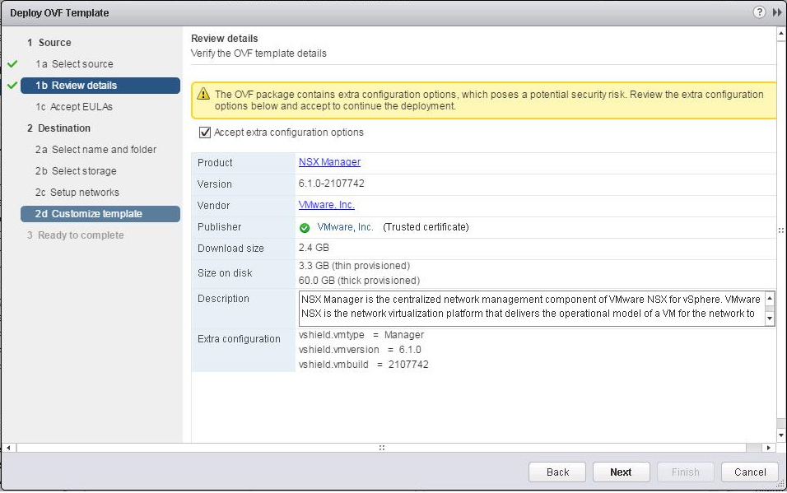Click the Finish button
Viewport: 787px width, 493px height.
685,472
